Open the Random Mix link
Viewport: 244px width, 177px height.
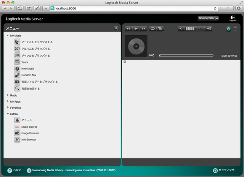(29, 75)
